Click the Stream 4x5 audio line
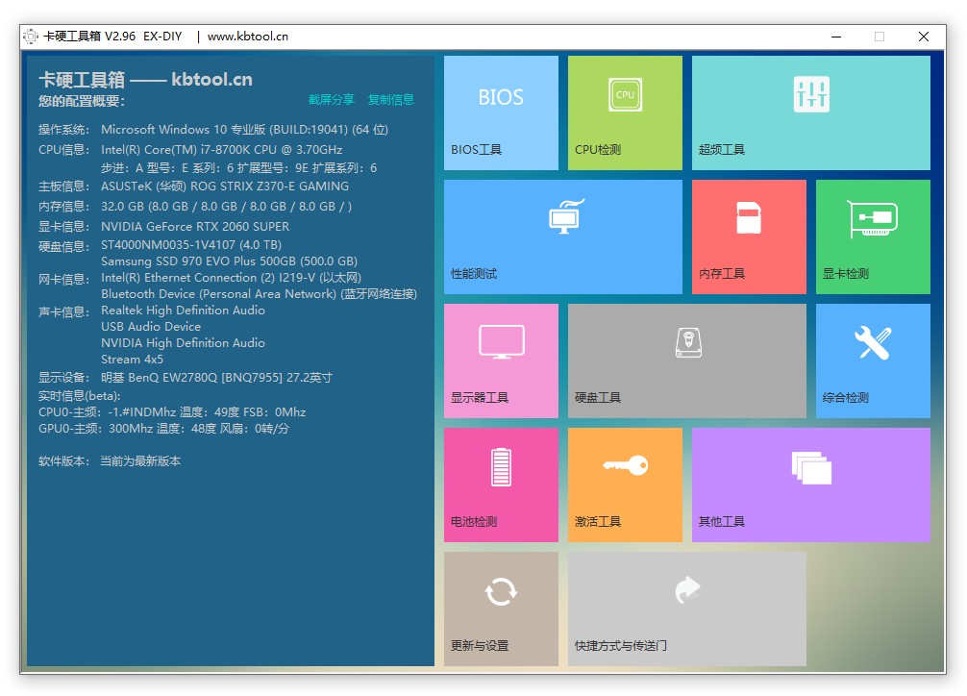The width and height of the screenshot is (967, 696). pos(132,360)
